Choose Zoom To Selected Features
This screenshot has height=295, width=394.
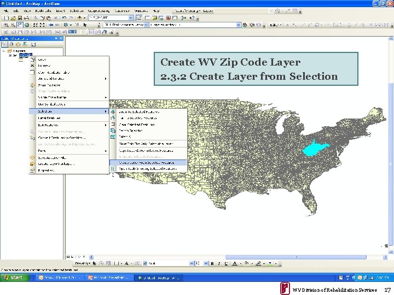click(148, 112)
